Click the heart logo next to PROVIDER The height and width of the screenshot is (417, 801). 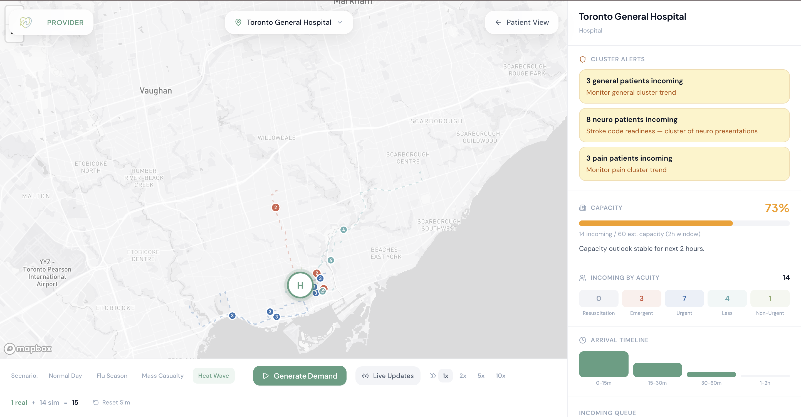26,22
